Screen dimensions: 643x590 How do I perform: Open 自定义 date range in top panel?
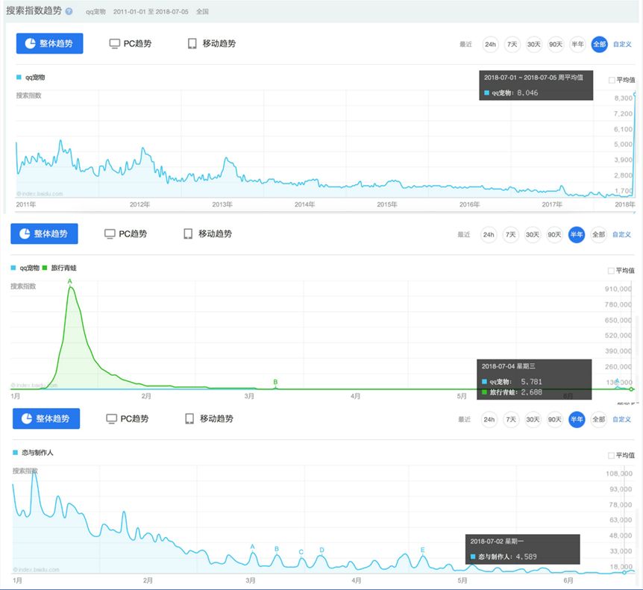click(622, 44)
